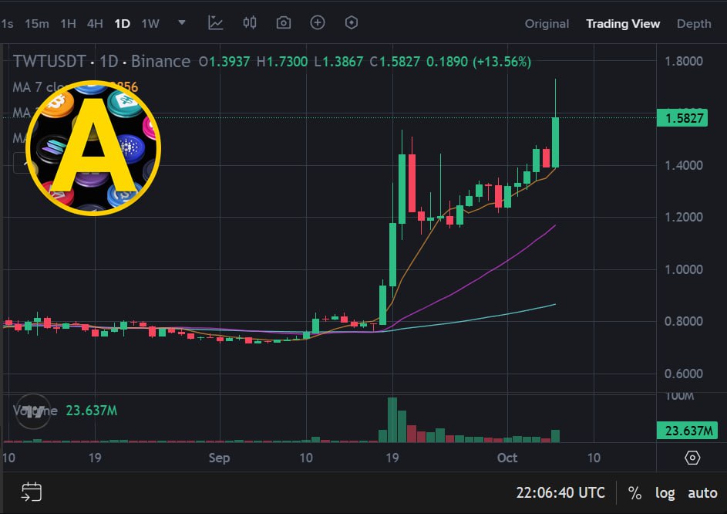Image resolution: width=727 pixels, height=514 pixels.
Task: Select the 1W timeframe
Action: click(x=150, y=24)
